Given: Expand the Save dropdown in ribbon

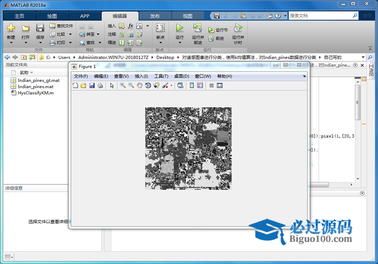Looking at the screenshot, I should pyautogui.click(x=40, y=43).
